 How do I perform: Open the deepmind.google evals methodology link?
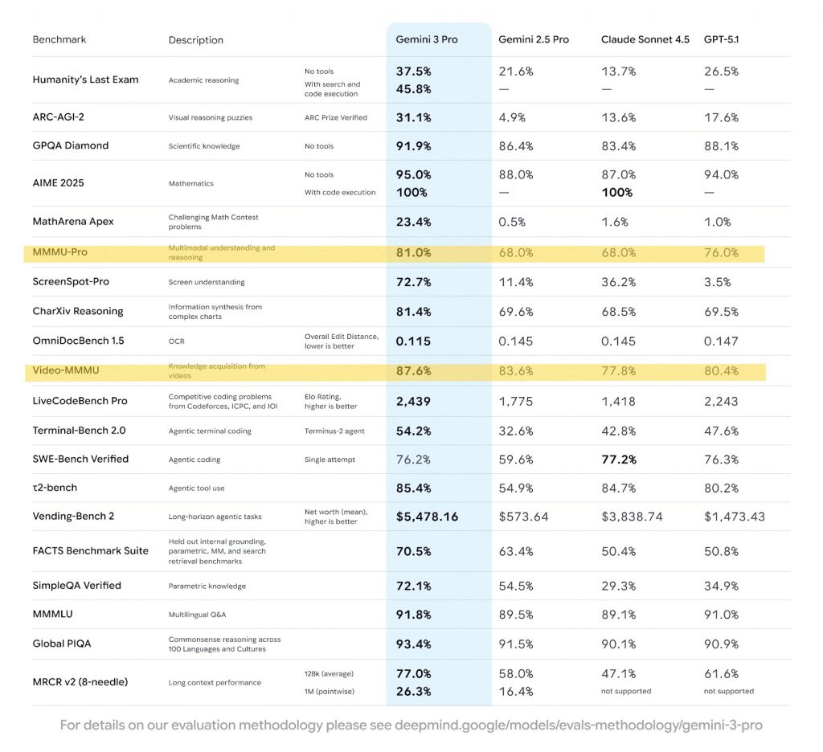[x=578, y=725]
